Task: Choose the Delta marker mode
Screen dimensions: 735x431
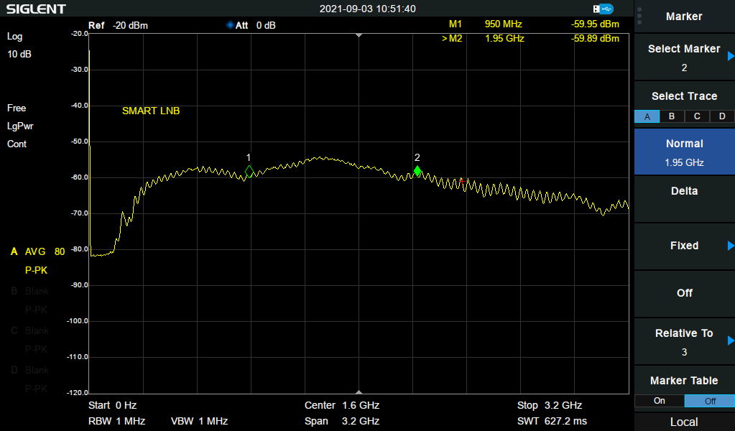Action: pos(685,199)
